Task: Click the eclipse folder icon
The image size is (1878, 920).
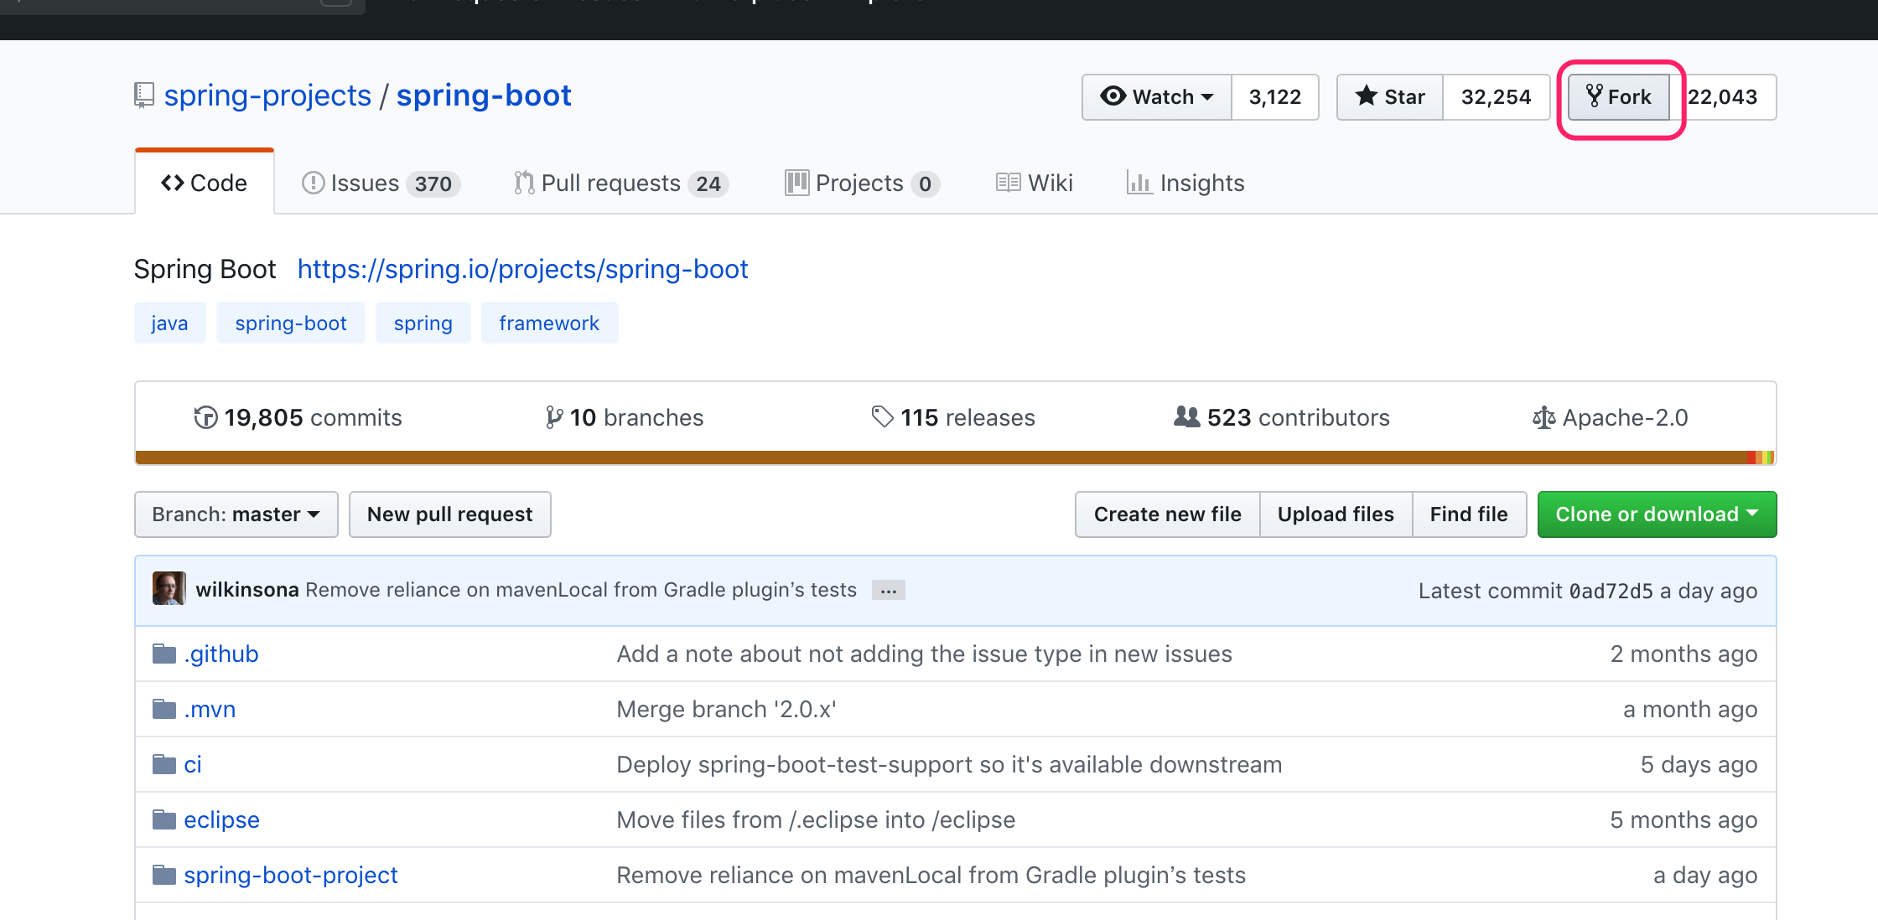Action: pyautogui.click(x=164, y=819)
